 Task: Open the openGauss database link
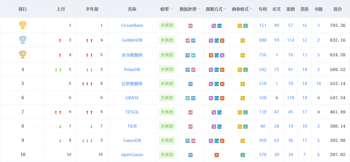[132, 155]
